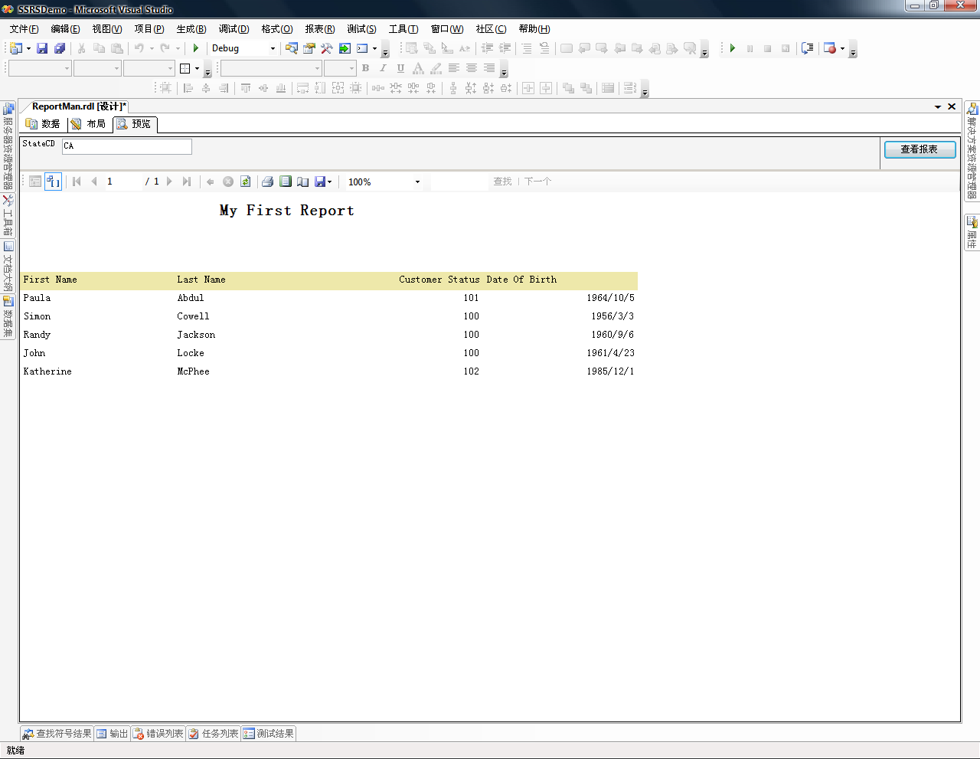Open the Solution Explorer toolbar icon
Viewport: 980px width, 759px height.
(292, 48)
